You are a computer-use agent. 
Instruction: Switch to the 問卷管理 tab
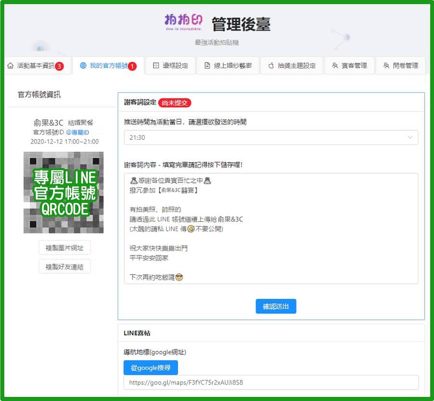coord(400,66)
